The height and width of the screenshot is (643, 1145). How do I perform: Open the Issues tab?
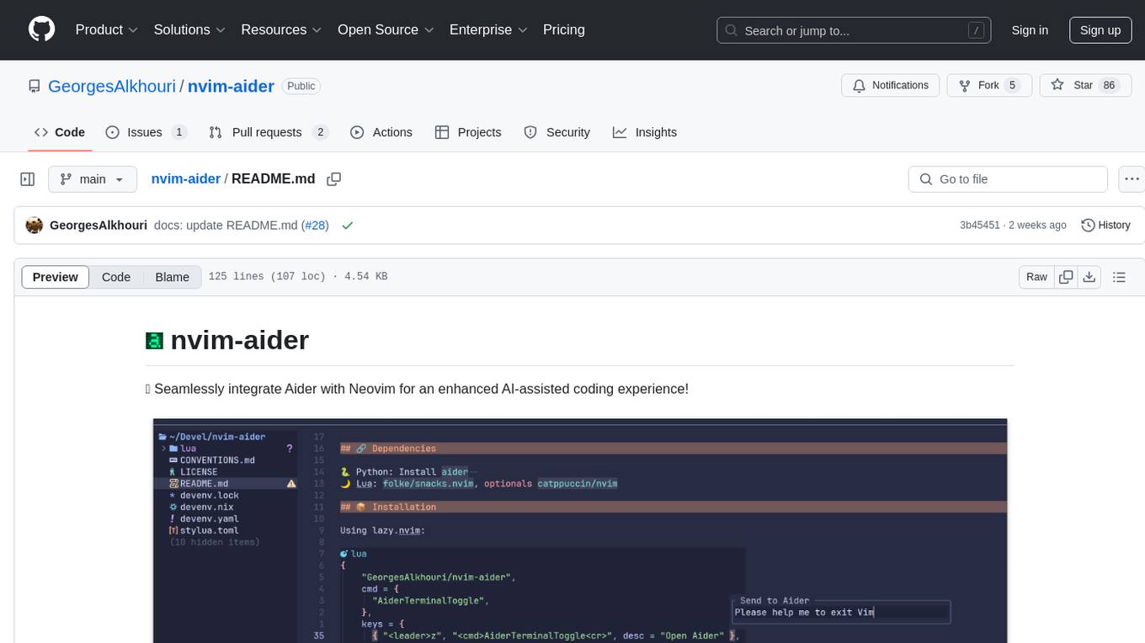[146, 132]
